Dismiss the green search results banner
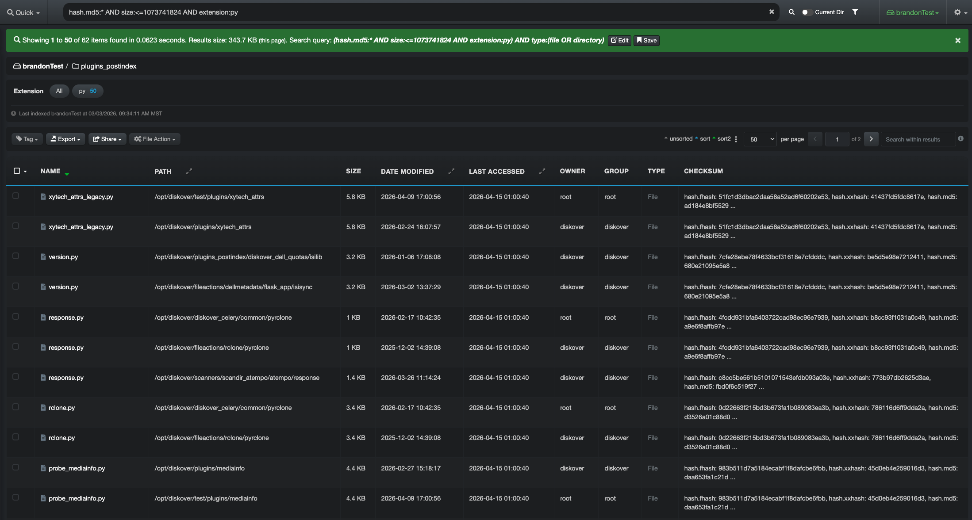972x520 pixels. click(958, 40)
